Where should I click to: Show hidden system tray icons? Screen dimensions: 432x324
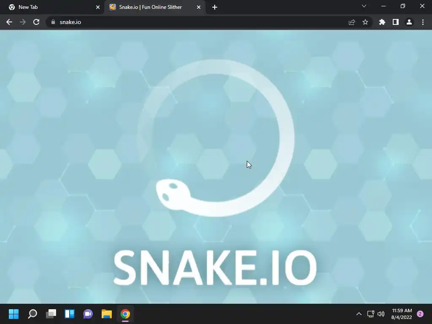[359, 314]
